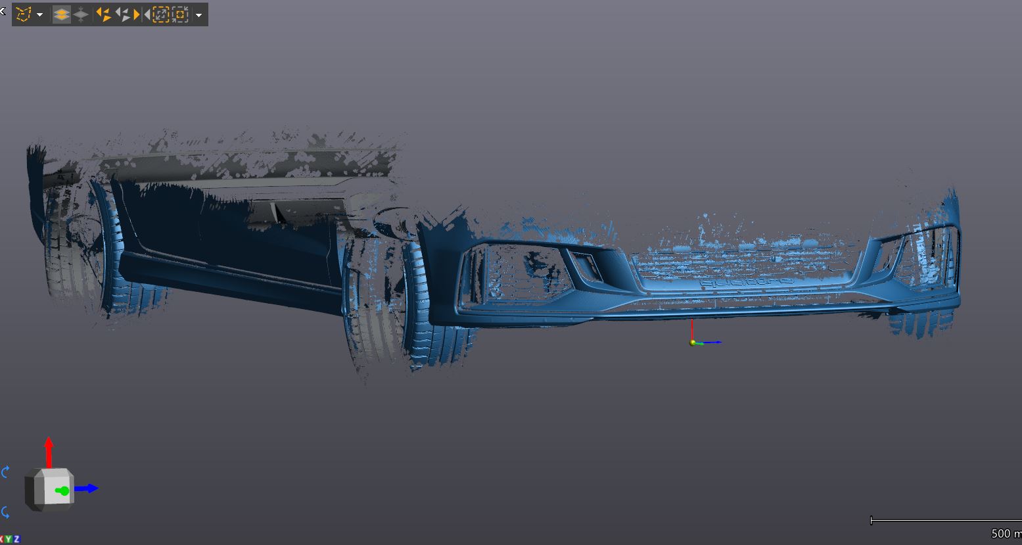Open the selection tool shape dropdown arrow

[40, 14]
